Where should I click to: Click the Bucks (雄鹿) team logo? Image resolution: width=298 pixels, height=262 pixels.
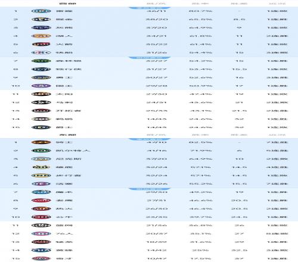[41, 167]
